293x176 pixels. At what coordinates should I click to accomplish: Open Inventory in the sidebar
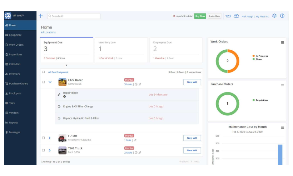[14, 74]
